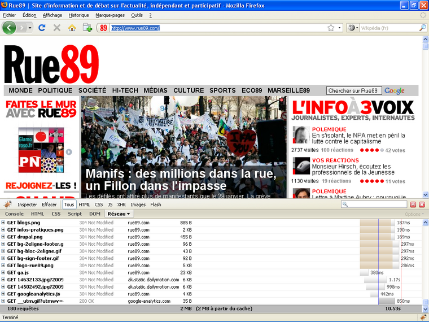429x322 pixels.
Task: Click the Effacer button in Firebug
Action: click(x=49, y=204)
